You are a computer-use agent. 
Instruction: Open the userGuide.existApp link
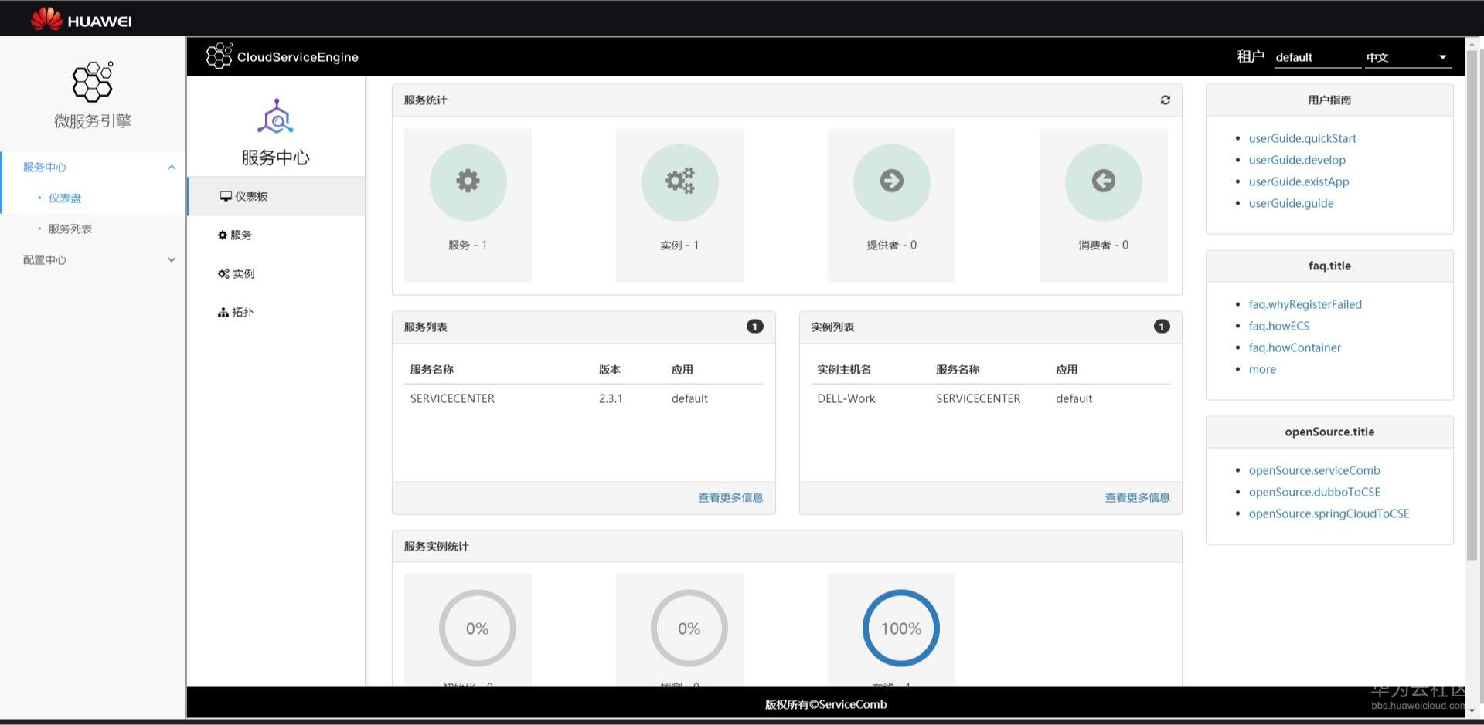click(1298, 182)
